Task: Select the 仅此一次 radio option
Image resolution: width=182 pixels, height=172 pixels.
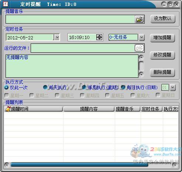Action: pos(6,87)
